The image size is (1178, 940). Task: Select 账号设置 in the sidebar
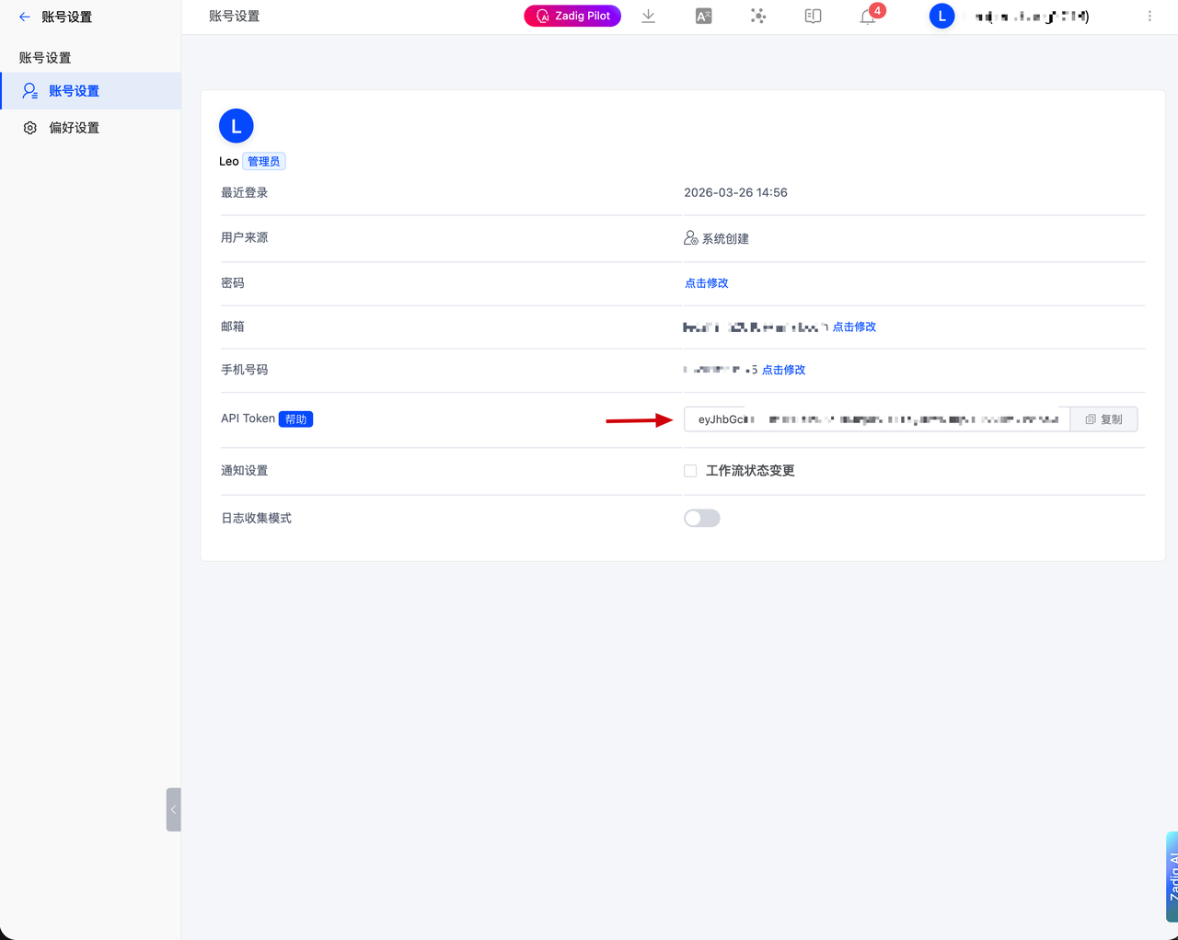click(x=90, y=91)
